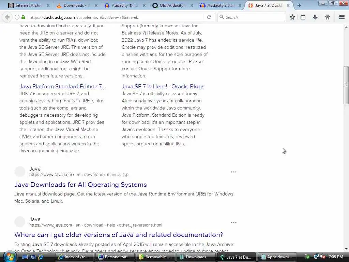The width and height of the screenshot is (349, 262).
Task: Close the Downloads tab
Action: pyautogui.click(x=96, y=5)
